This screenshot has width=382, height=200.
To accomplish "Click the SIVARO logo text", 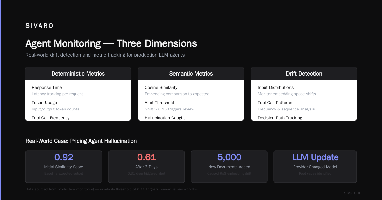I will point(39,26).
